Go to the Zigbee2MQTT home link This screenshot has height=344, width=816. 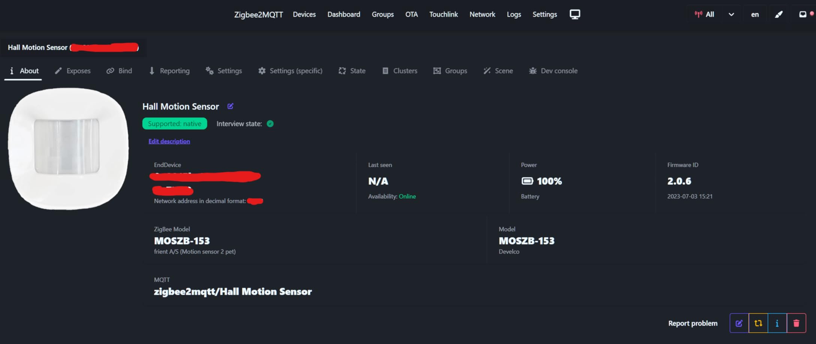coord(259,15)
